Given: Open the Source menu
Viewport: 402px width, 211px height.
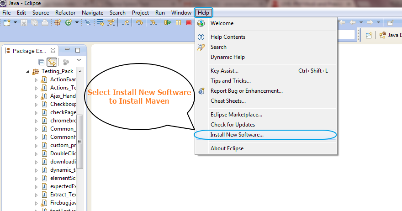Looking at the screenshot, I should click(41, 13).
